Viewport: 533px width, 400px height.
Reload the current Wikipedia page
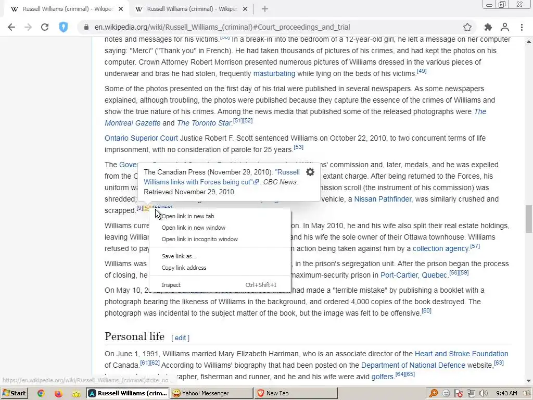pos(45,27)
